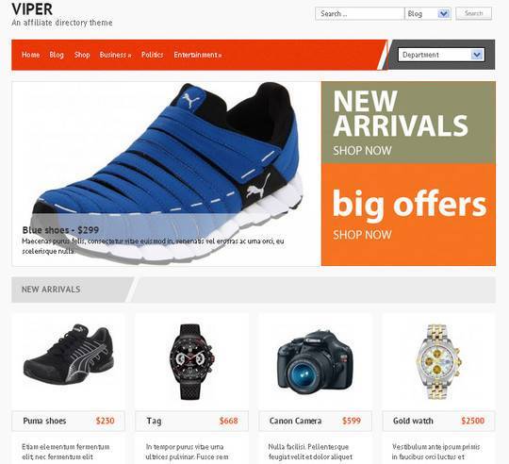Click the VIPER site logo title
Screen dimensions: 509x464
coord(32,9)
